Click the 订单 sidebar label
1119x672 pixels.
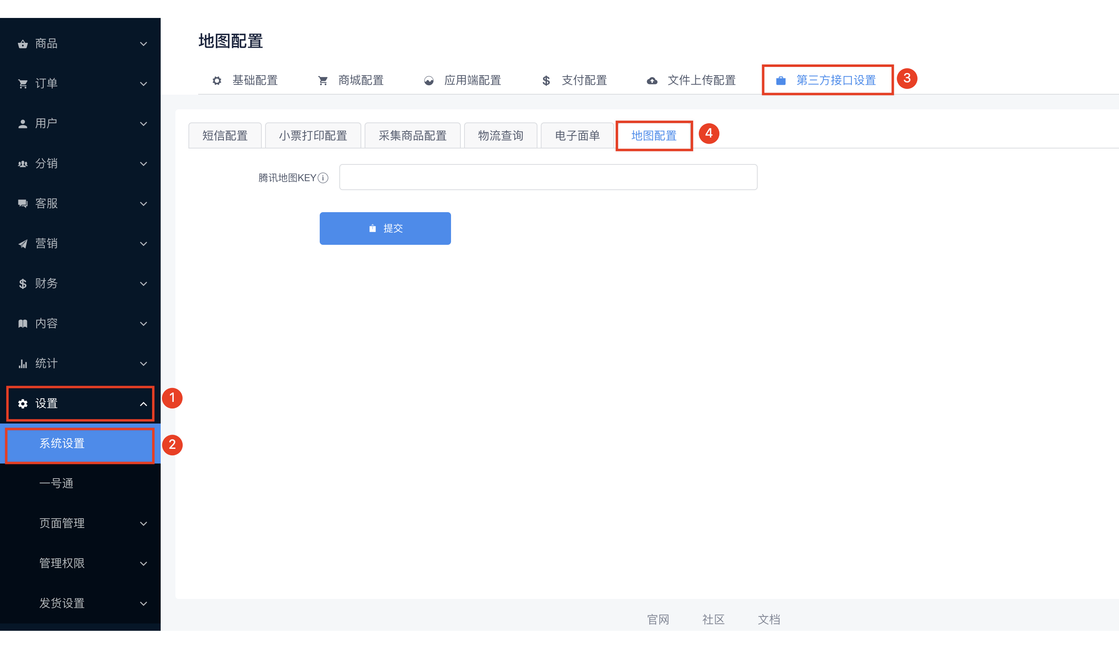click(46, 84)
